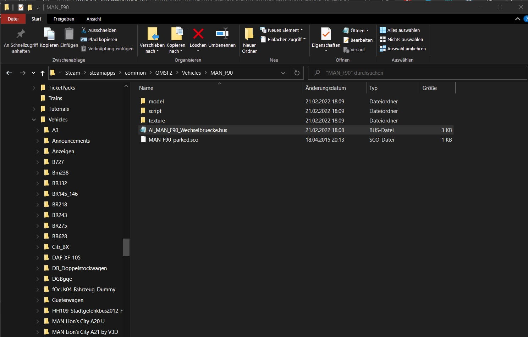Pin folder with An Schnellzugriff anheften

pos(21,34)
